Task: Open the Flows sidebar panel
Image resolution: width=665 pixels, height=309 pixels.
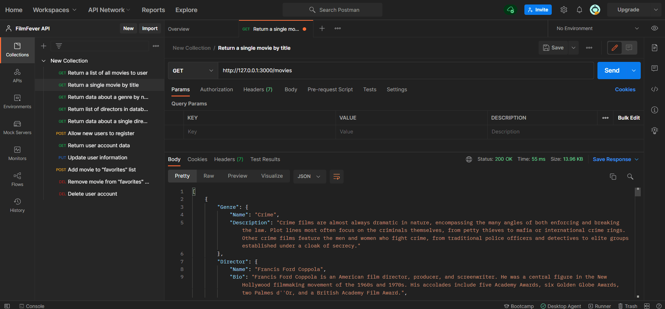Action: pyautogui.click(x=17, y=180)
